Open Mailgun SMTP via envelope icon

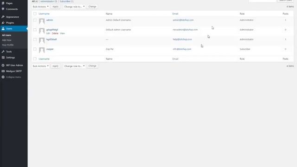[3, 71]
